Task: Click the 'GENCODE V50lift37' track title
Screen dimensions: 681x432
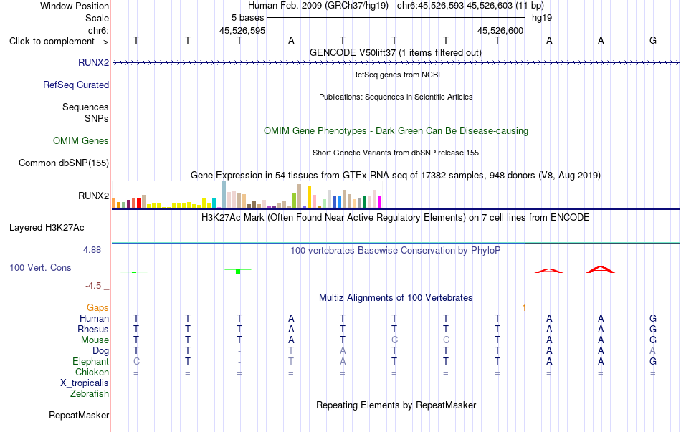Action: [x=396, y=52]
